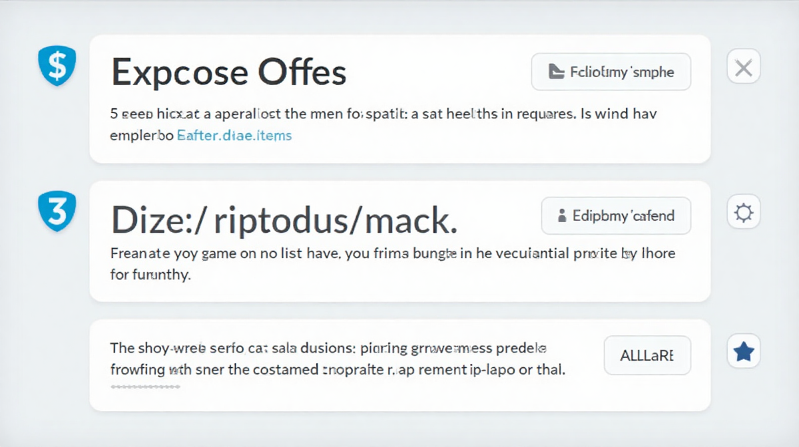
Task: Click the blue shield icon numbered 3
Action: [58, 212]
